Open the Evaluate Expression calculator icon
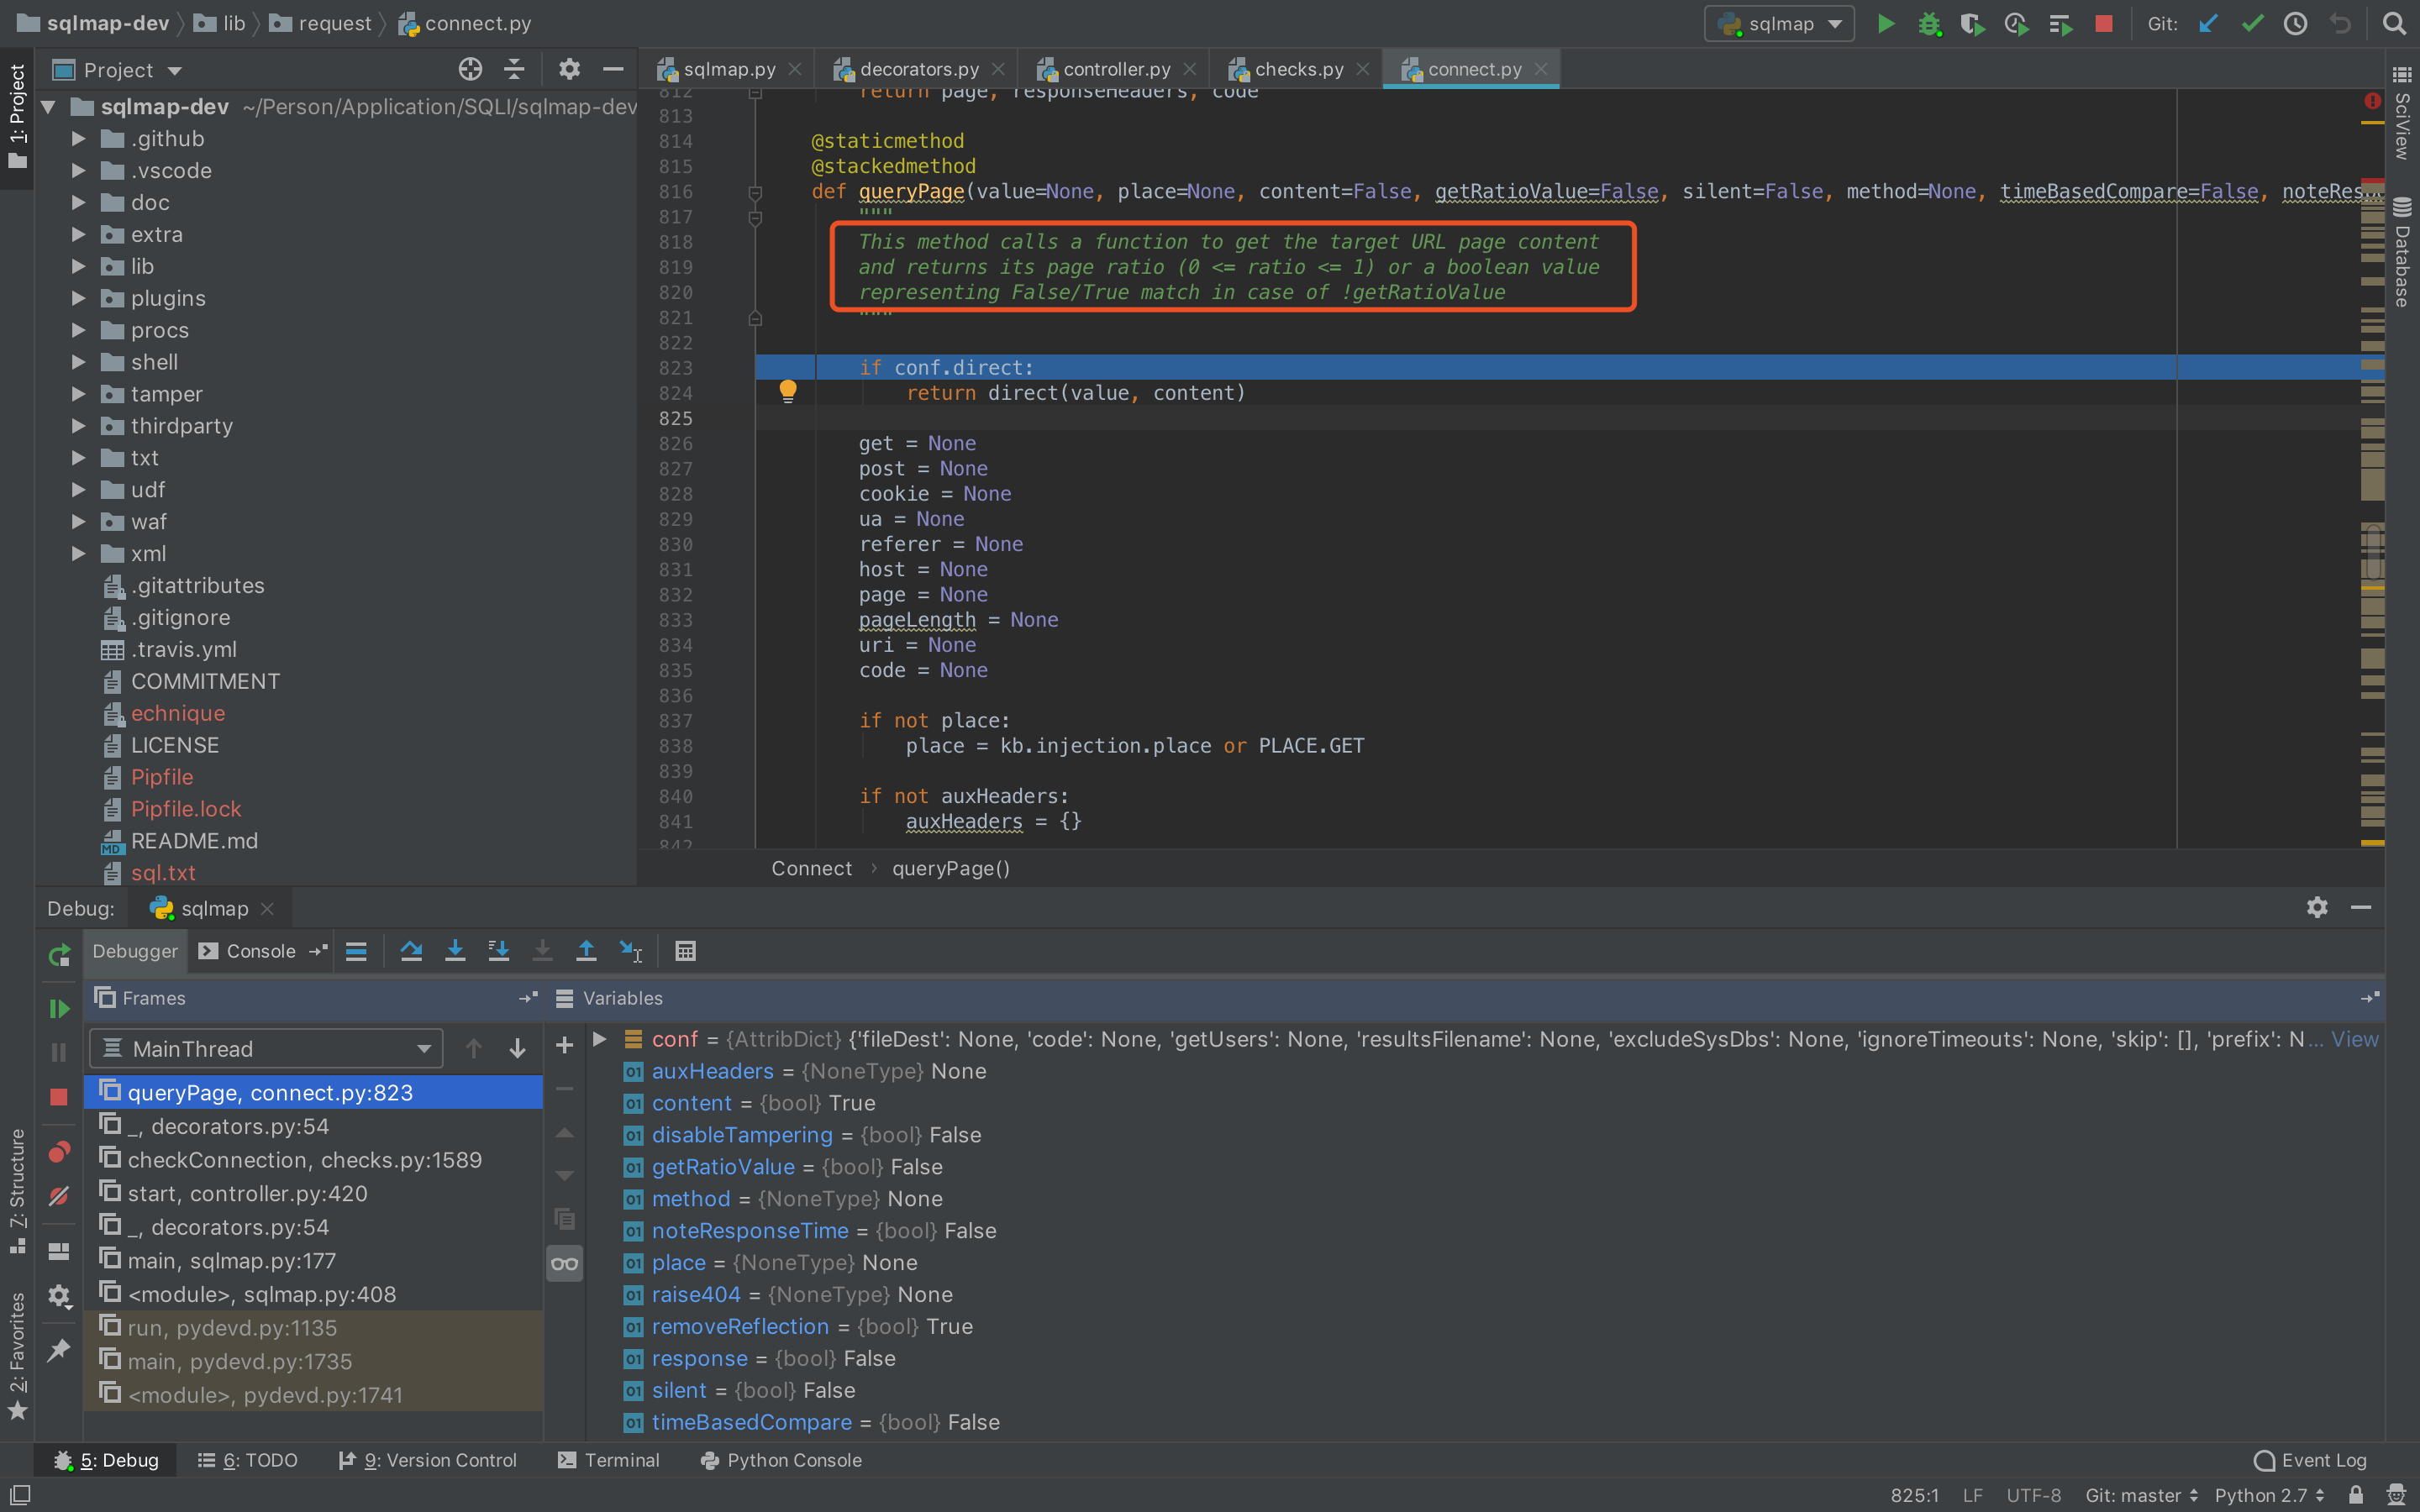The width and height of the screenshot is (2420, 1512). coord(685,951)
